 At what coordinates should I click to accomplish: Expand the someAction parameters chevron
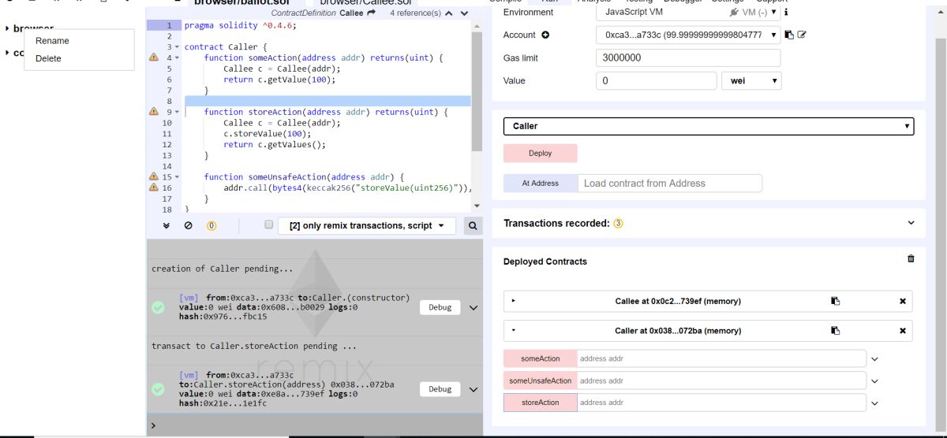pos(874,359)
